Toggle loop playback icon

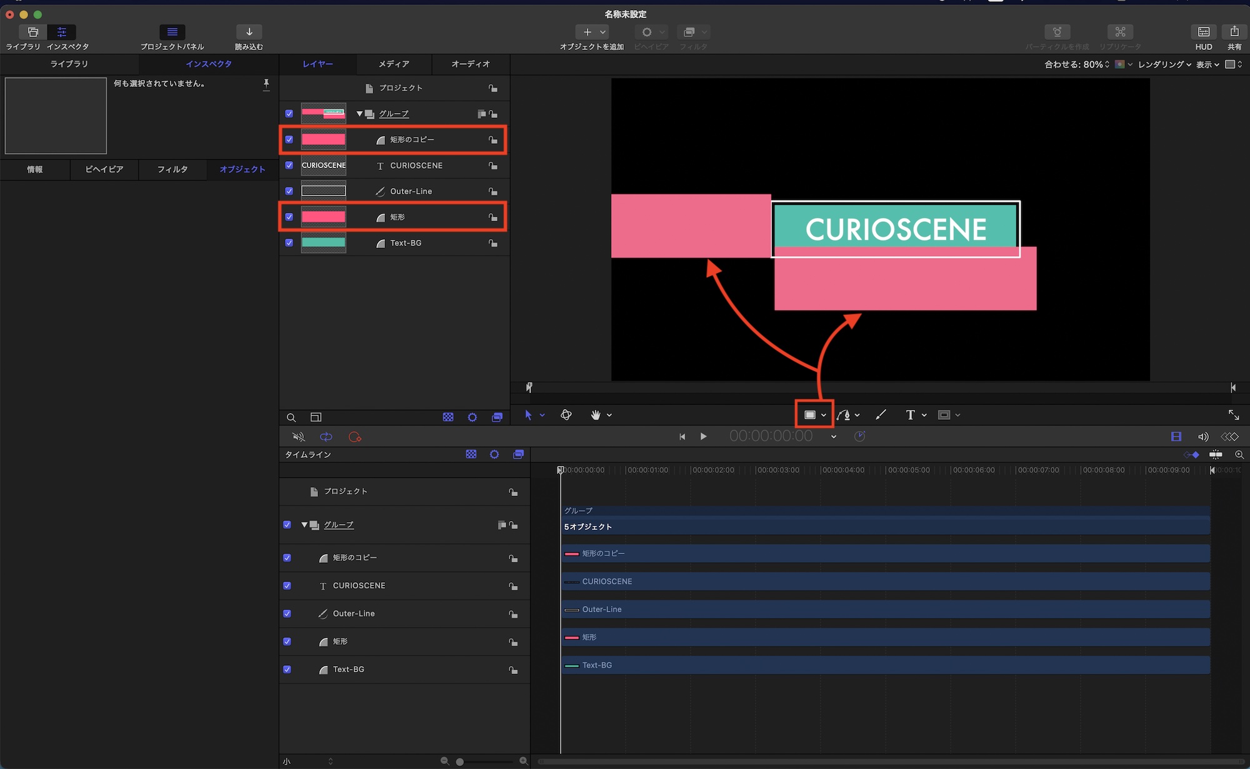coord(326,437)
